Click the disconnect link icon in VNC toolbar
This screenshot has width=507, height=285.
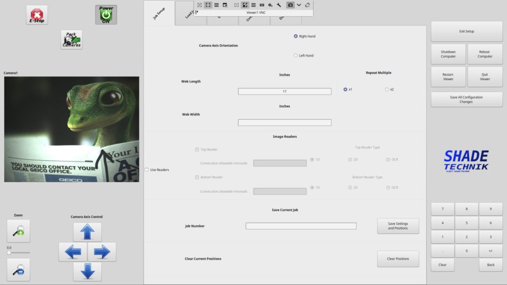(307, 5)
